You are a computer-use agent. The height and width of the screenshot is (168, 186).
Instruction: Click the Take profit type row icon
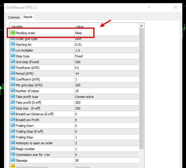click(13, 96)
